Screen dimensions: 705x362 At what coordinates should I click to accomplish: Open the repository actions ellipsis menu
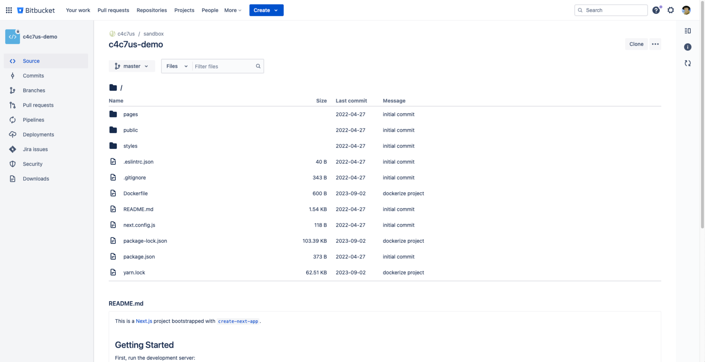point(655,44)
